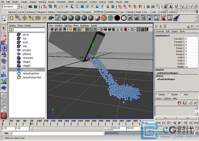Click the render current frame clapboard icon
Viewport: 199px width, 141px height.
130,18
